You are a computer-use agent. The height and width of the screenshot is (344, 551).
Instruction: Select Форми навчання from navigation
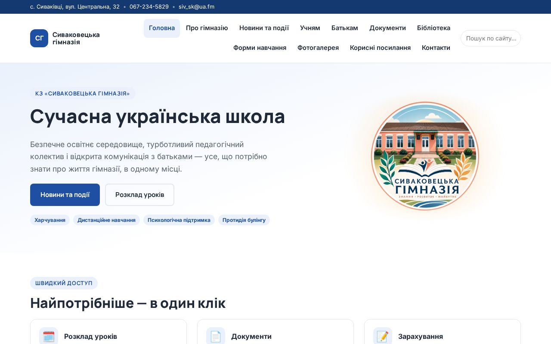tap(260, 48)
